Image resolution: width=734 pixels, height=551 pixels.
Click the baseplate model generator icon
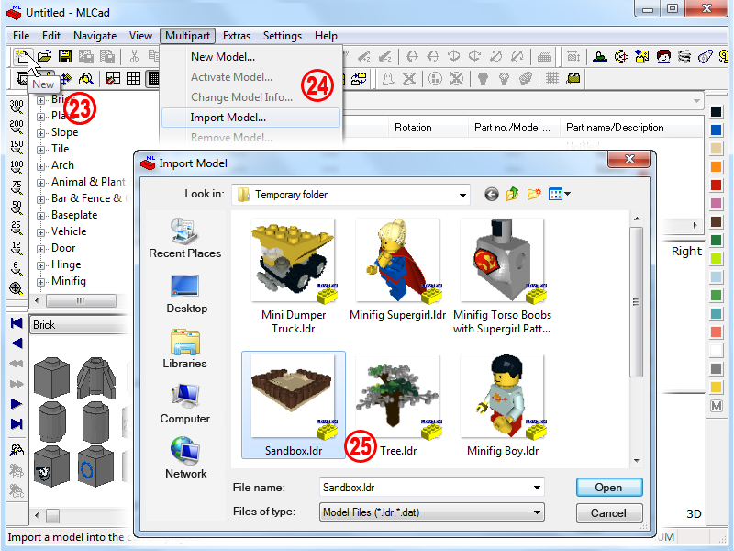click(x=600, y=57)
